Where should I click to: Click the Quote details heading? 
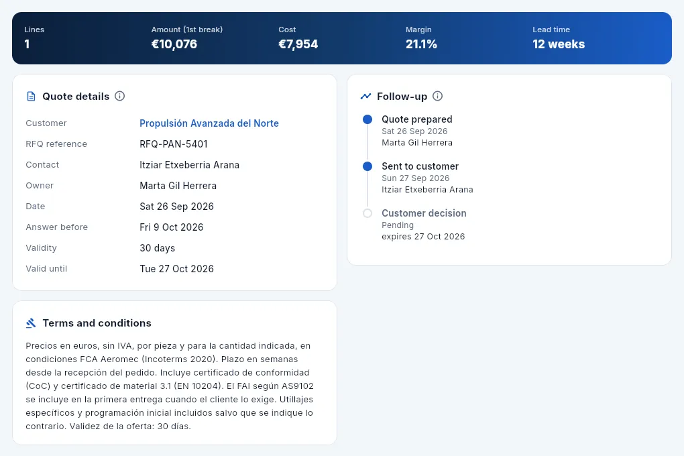(x=76, y=97)
